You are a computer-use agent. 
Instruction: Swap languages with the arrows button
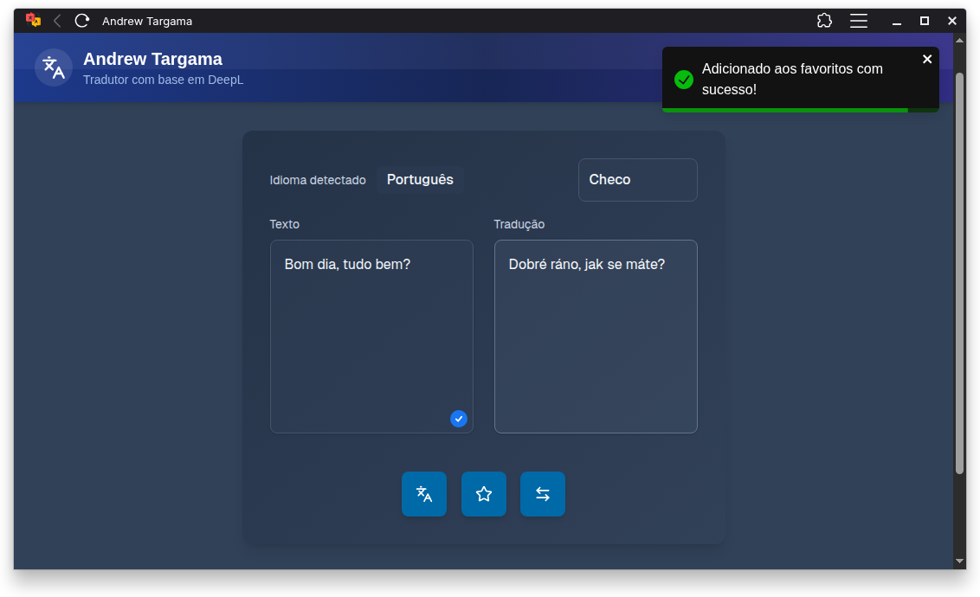coord(543,494)
